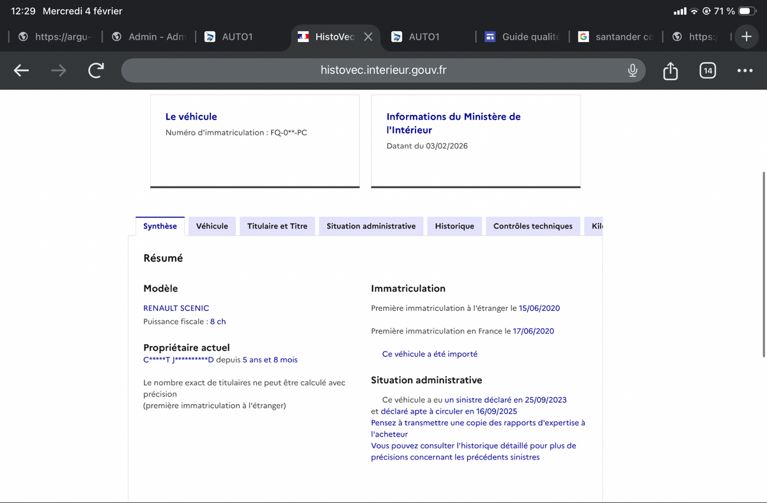767x503 pixels.
Task: Click the HistoVec French flag favicon
Action: pyautogui.click(x=303, y=36)
